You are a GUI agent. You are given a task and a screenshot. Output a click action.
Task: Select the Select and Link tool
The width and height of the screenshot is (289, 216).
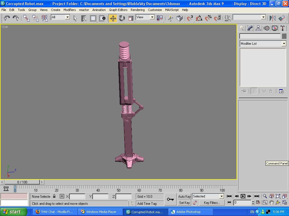tap(27, 18)
